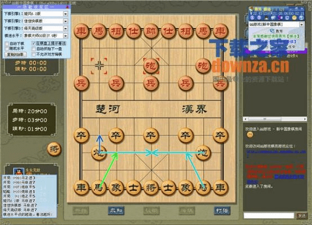
Task: Select the left red 仕 advisor piece
Action: click(x=133, y=31)
